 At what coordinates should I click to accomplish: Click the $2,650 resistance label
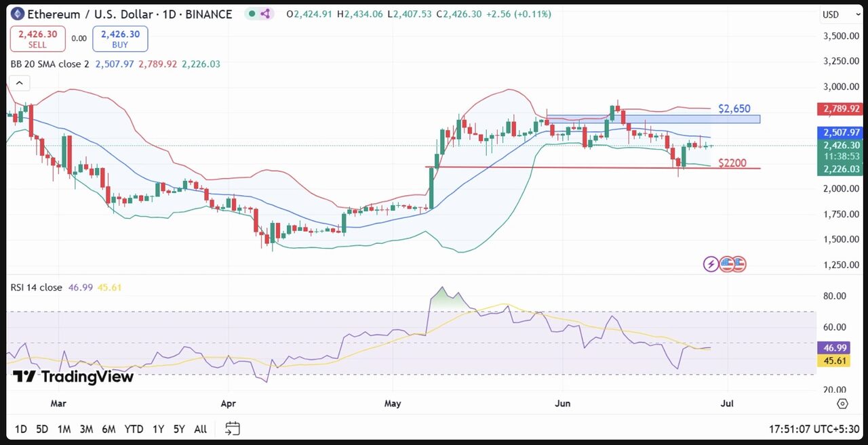tap(734, 108)
